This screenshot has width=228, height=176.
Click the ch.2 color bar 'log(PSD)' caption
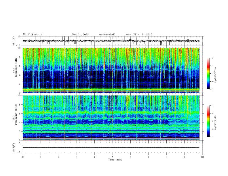[x=215, y=123]
